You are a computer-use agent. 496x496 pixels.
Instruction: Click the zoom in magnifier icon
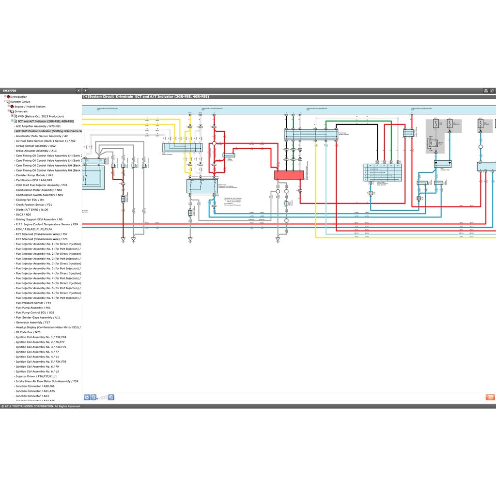tap(111, 397)
